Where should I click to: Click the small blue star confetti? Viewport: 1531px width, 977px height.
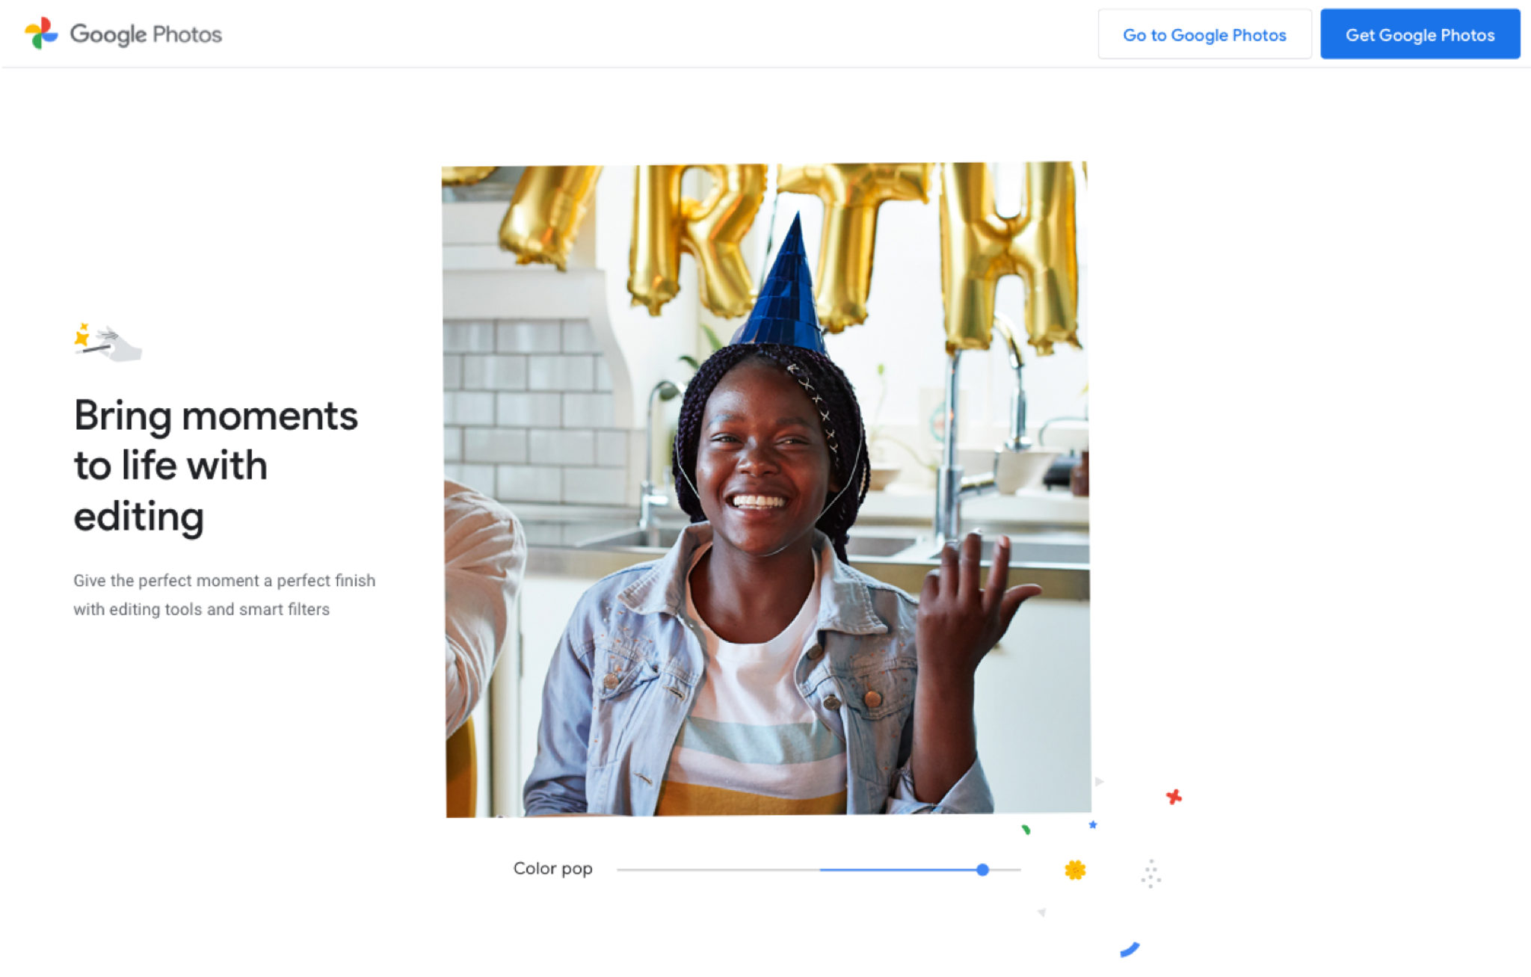[x=1093, y=825]
